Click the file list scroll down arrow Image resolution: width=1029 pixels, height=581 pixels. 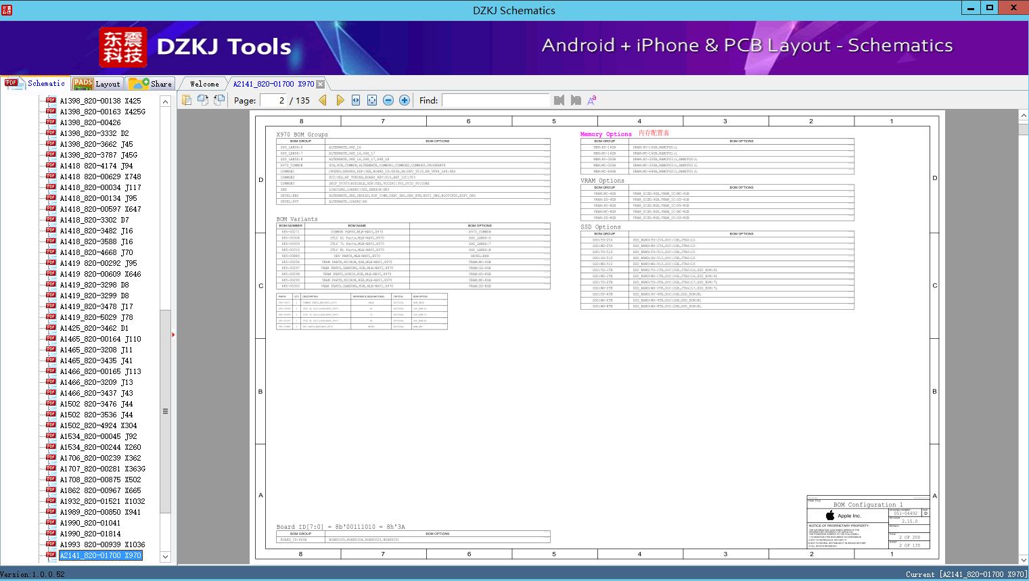(x=165, y=557)
